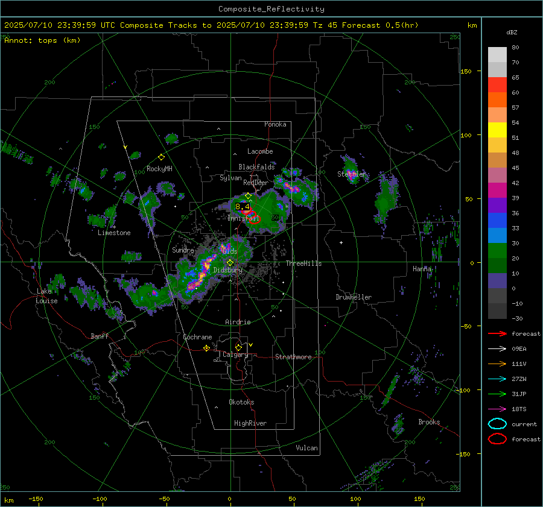
Task: Click the Ponoka city label
Action: point(275,124)
